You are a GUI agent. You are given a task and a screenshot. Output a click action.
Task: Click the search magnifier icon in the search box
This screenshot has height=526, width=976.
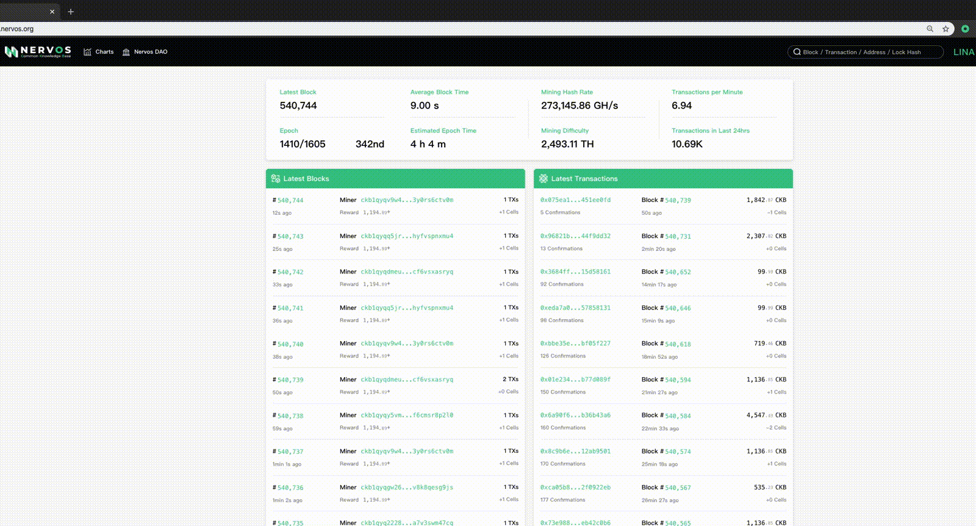[797, 52]
